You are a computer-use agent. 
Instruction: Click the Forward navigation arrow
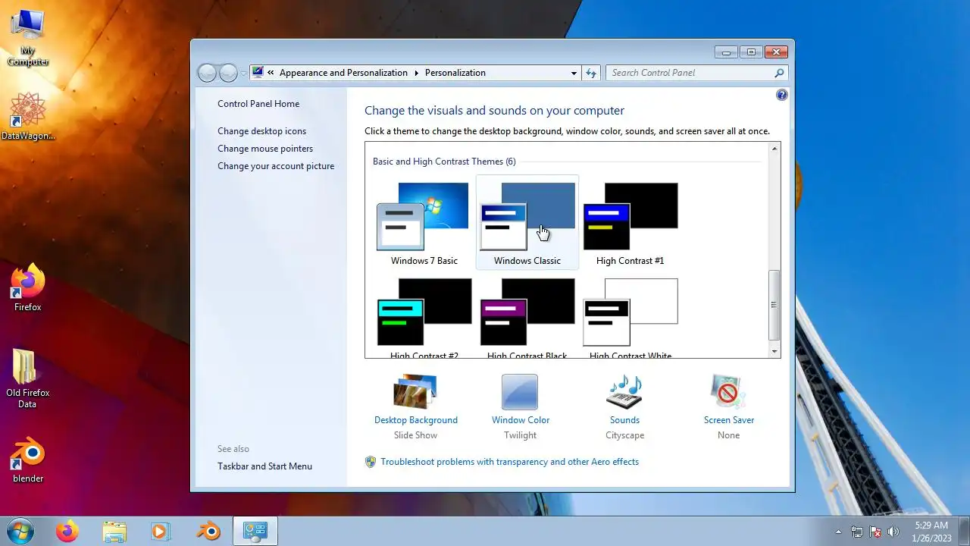click(x=228, y=73)
